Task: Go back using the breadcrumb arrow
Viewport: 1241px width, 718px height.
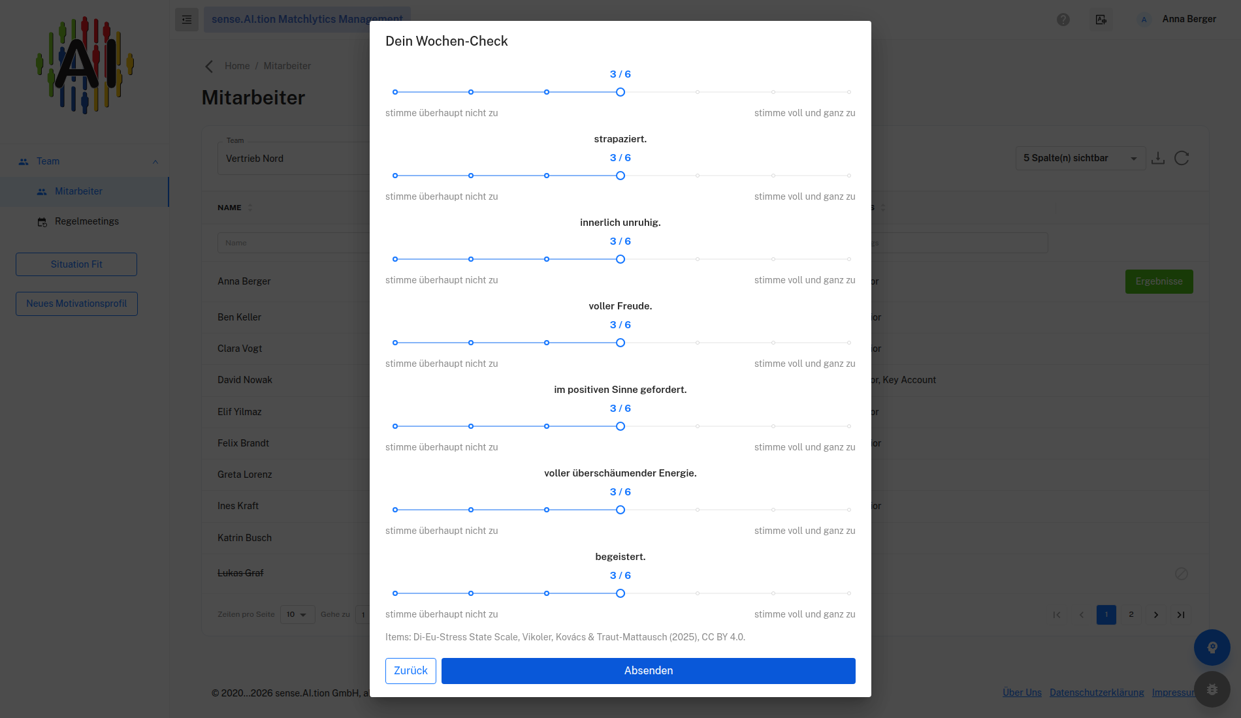Action: [x=209, y=66]
